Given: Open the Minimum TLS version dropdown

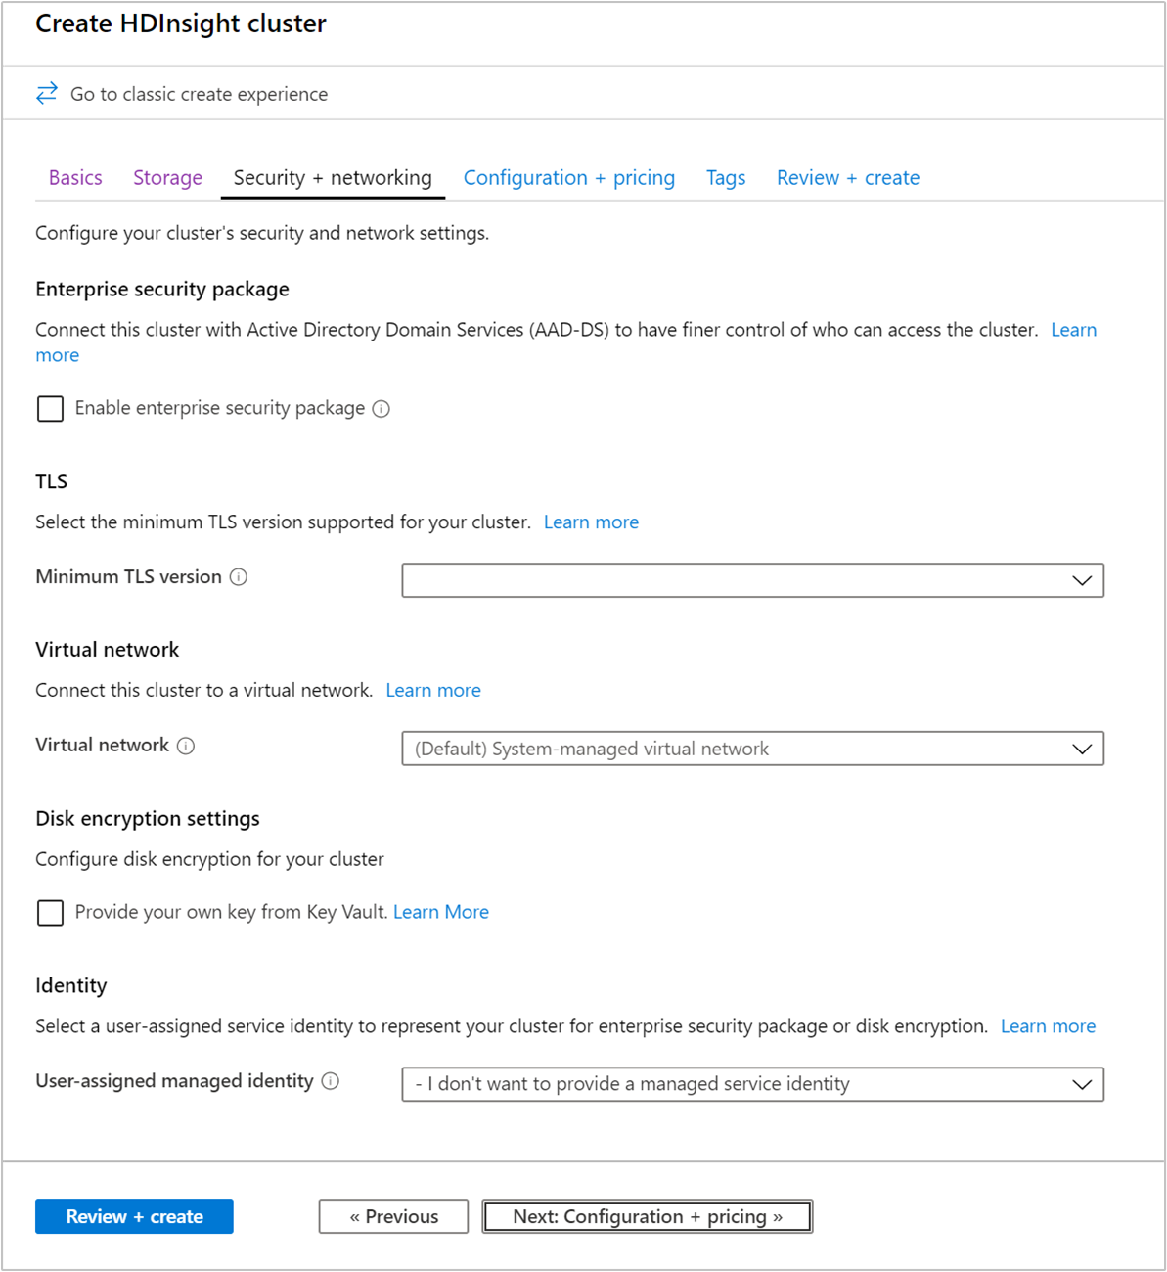Looking at the screenshot, I should pos(751,580).
